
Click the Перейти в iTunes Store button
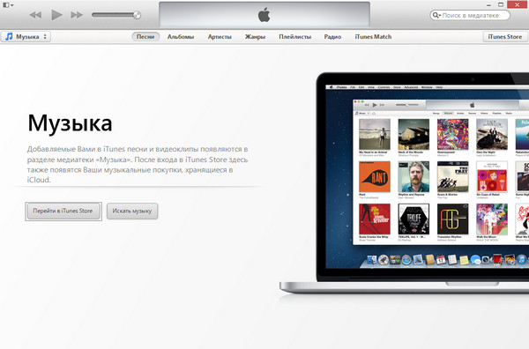click(x=63, y=212)
